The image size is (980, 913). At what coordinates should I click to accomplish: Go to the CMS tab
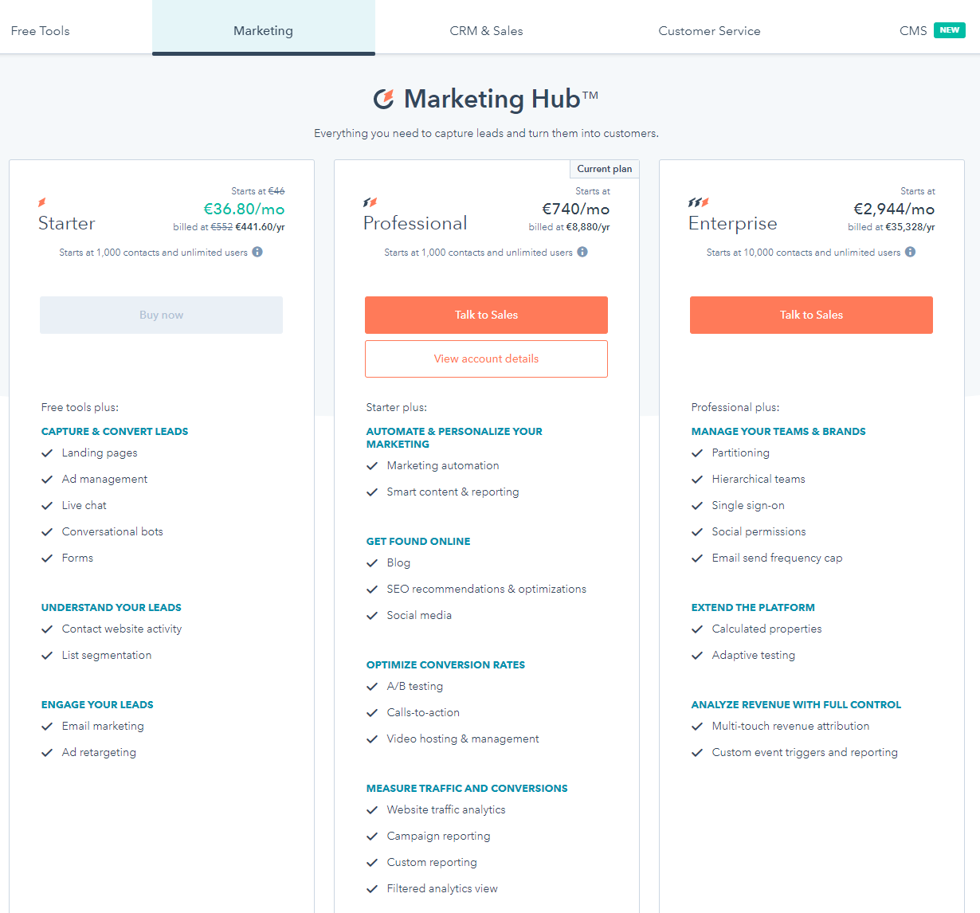tap(913, 30)
